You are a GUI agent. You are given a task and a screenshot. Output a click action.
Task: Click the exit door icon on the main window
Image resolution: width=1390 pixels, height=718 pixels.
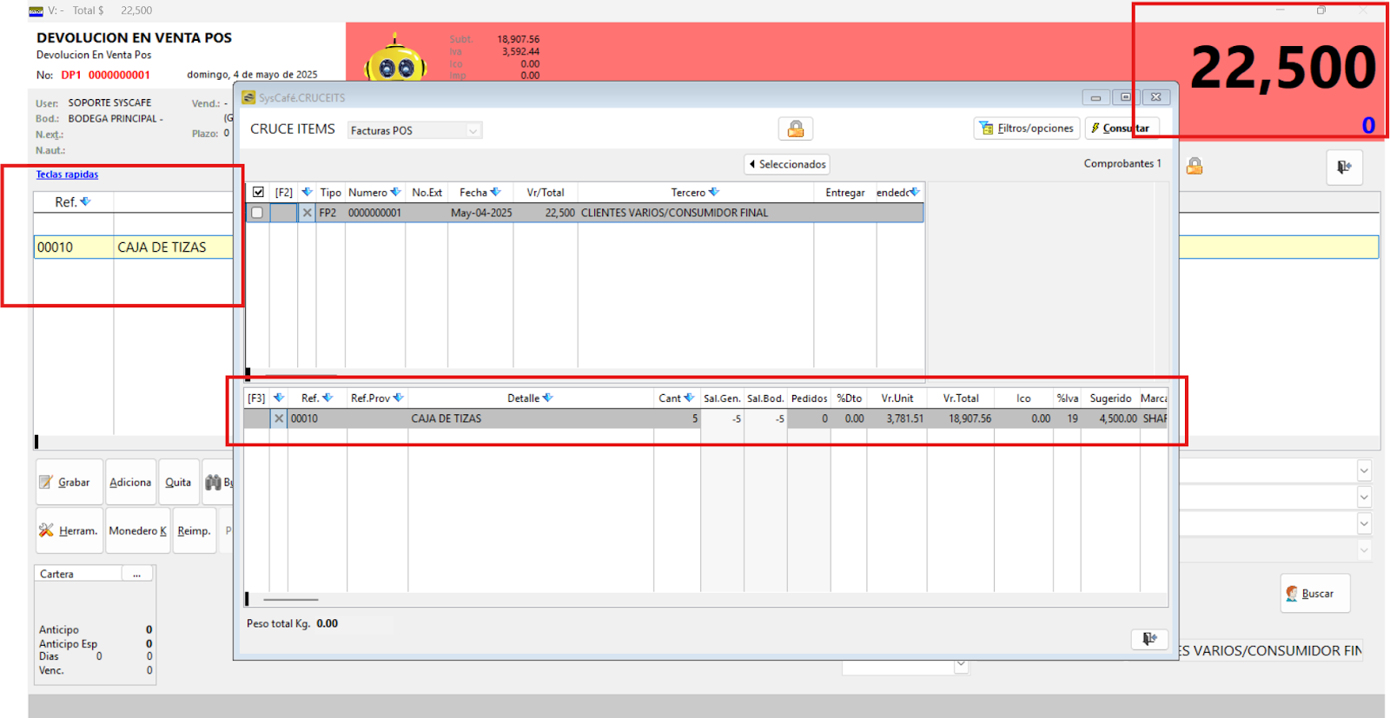point(1344,167)
